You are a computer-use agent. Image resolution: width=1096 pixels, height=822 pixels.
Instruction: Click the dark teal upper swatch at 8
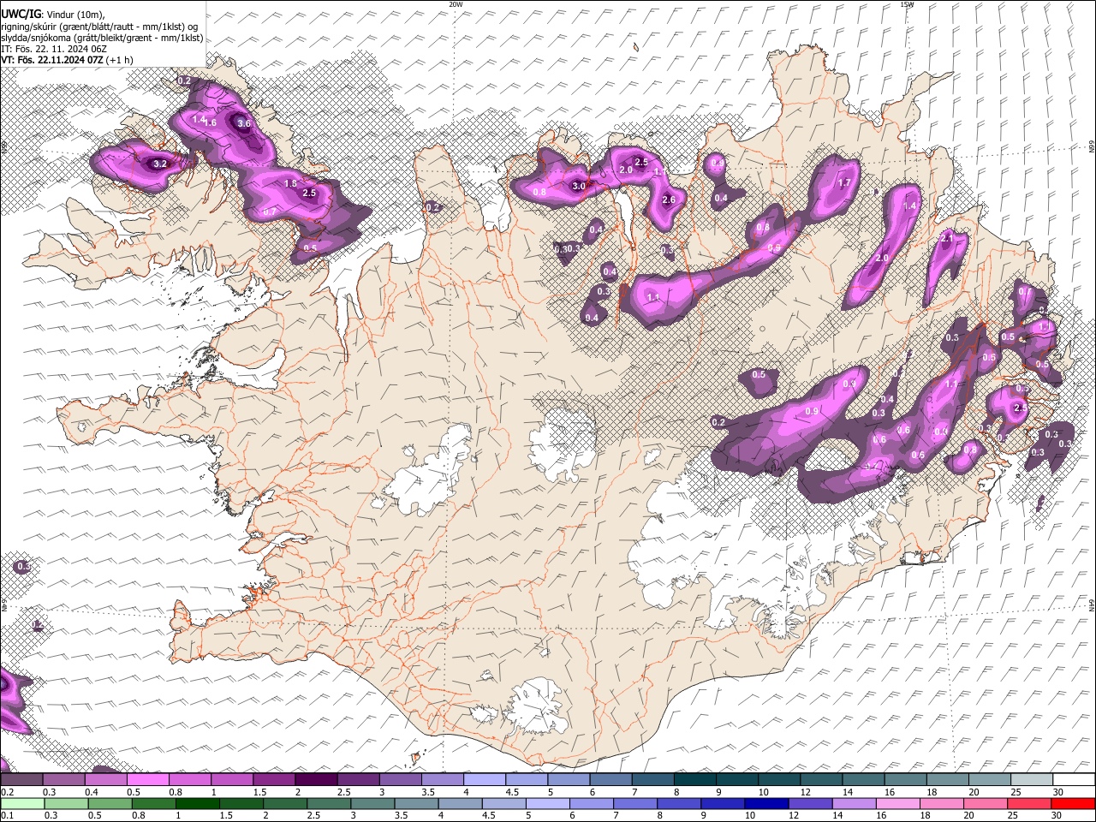click(x=694, y=780)
